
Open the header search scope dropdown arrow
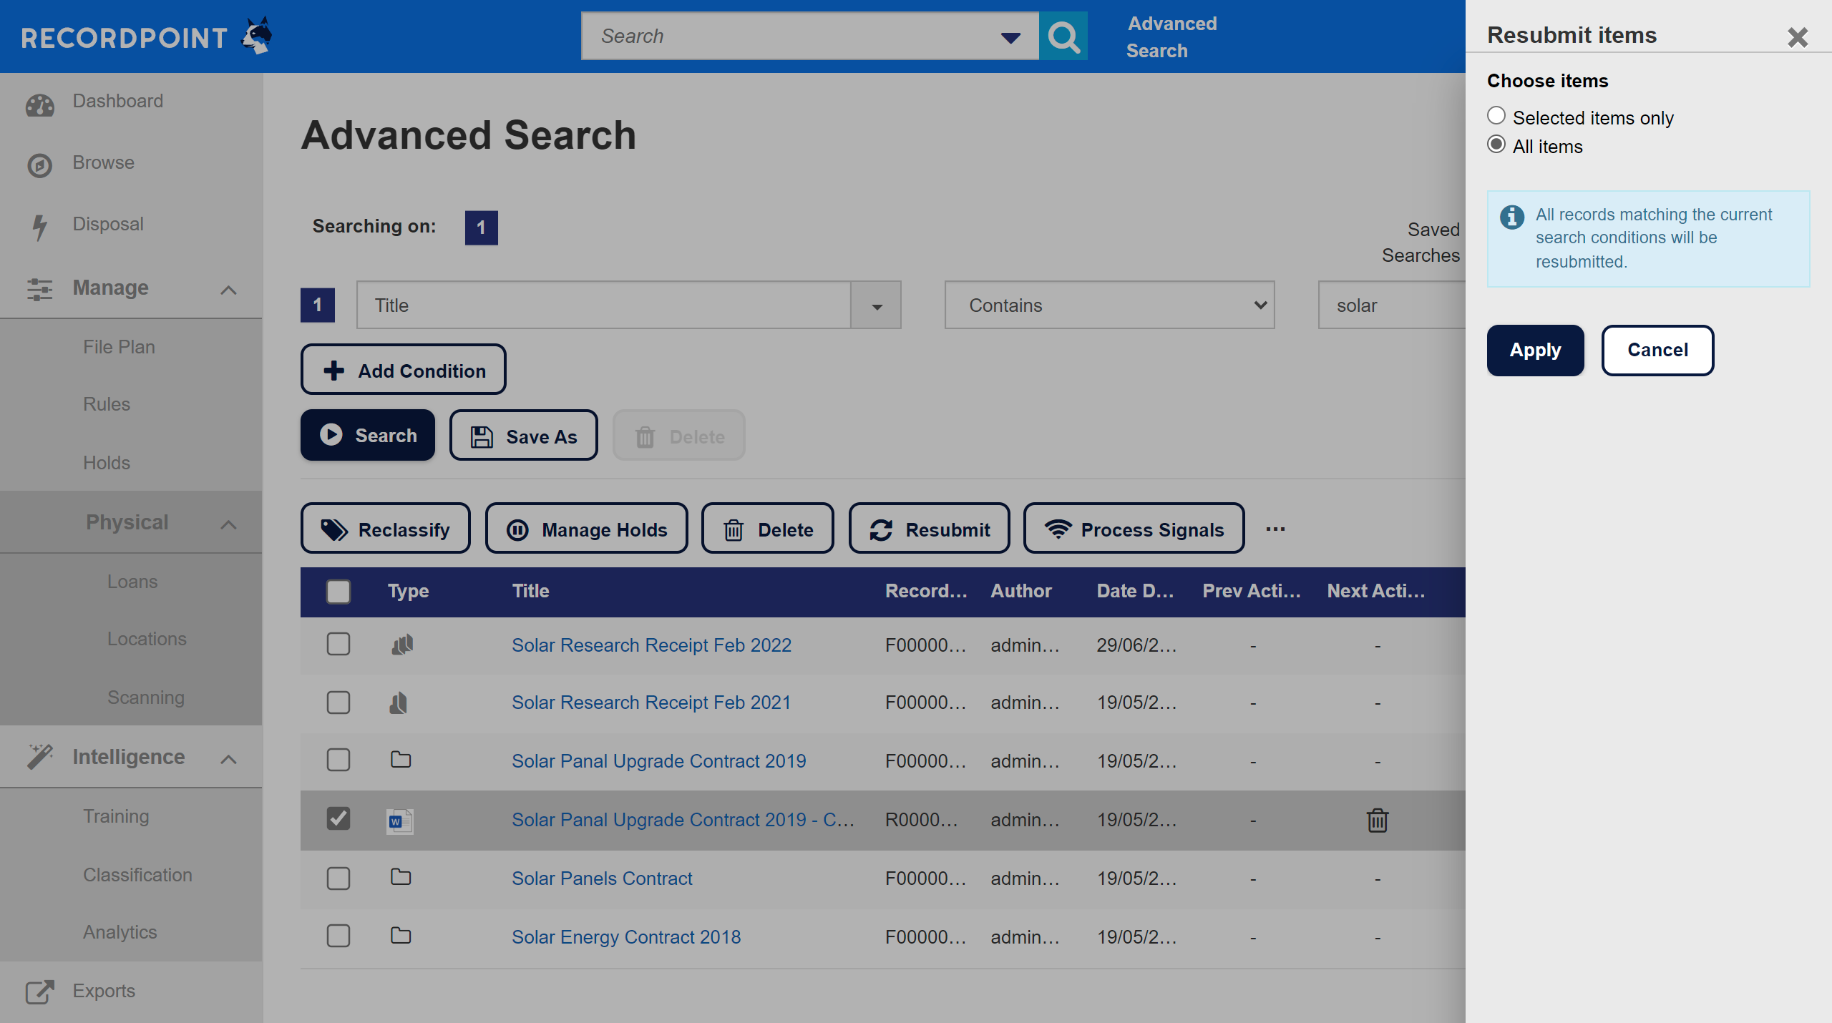click(x=1010, y=37)
